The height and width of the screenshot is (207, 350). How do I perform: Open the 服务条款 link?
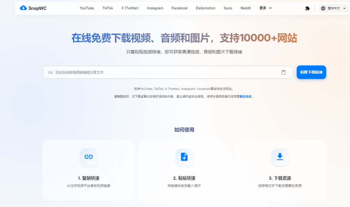(x=245, y=96)
